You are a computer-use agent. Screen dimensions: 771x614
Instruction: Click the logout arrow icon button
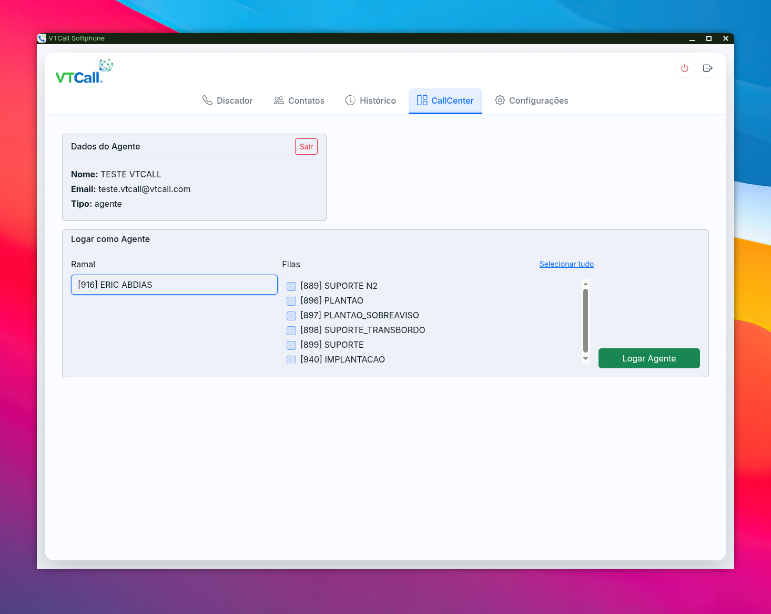(707, 68)
